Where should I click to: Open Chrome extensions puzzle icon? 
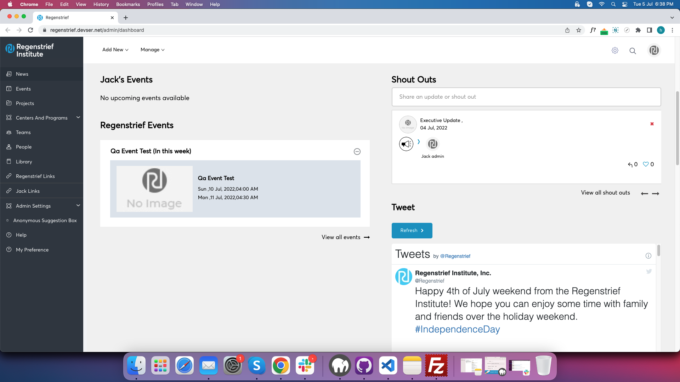[x=638, y=30]
